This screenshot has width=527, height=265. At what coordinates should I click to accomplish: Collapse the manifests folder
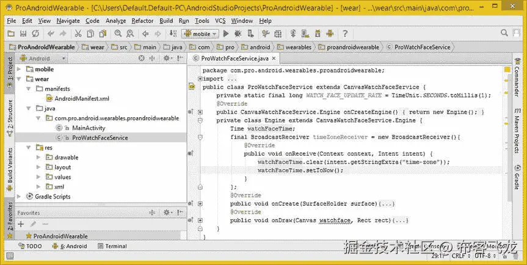(x=29, y=89)
